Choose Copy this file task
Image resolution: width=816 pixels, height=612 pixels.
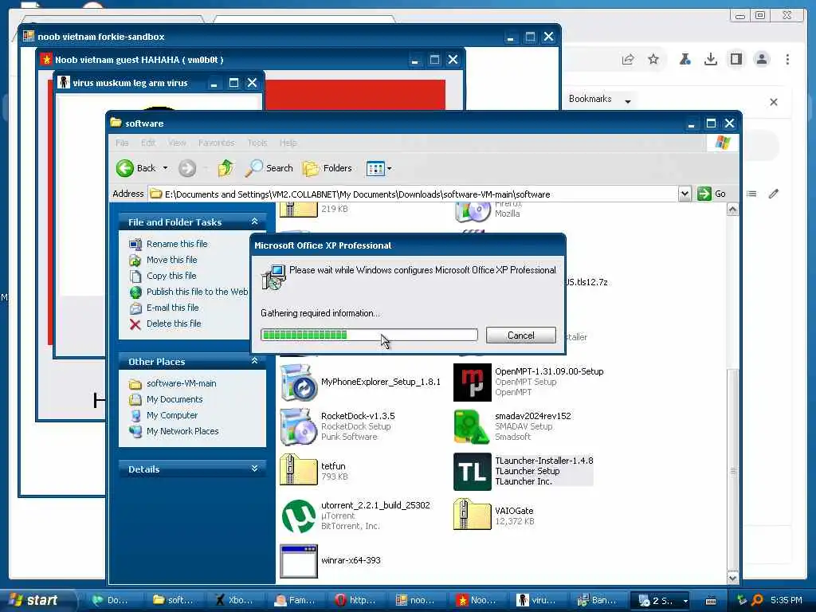(171, 276)
